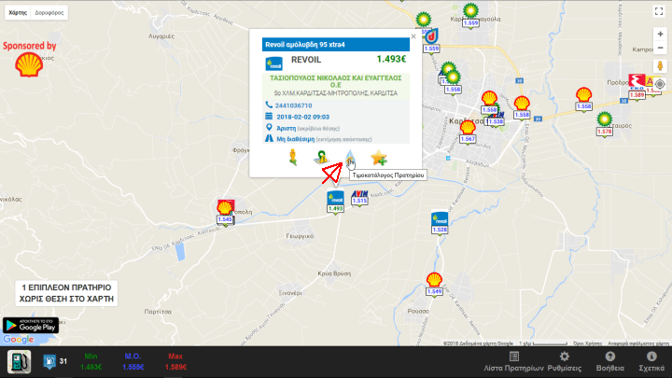Center map on my location

[x=660, y=84]
